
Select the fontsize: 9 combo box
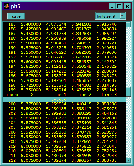click(x=111, y=16)
